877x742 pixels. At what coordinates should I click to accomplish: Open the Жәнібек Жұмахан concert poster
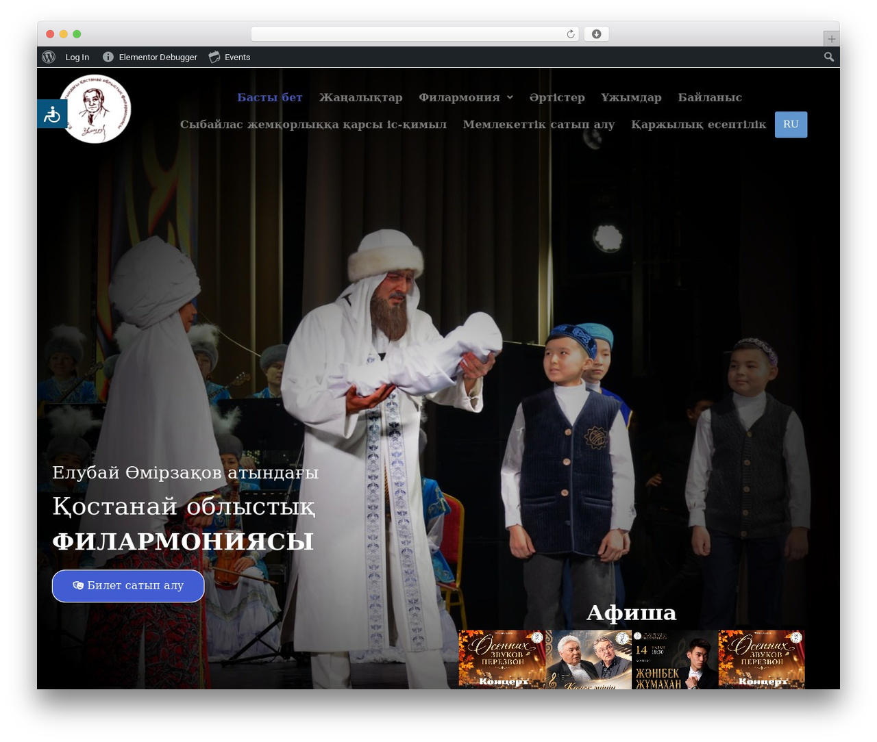coord(675,660)
